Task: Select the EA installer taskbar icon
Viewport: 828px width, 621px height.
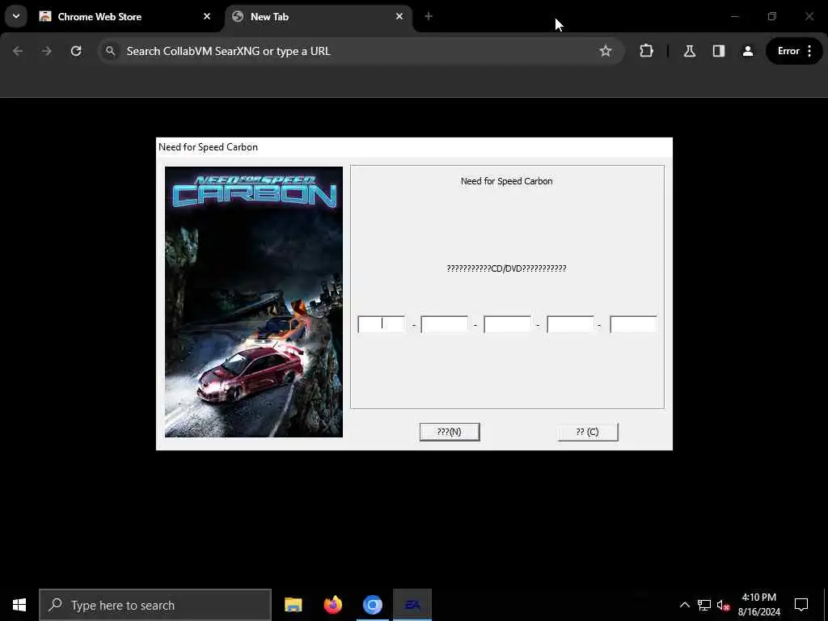Action: 412,605
